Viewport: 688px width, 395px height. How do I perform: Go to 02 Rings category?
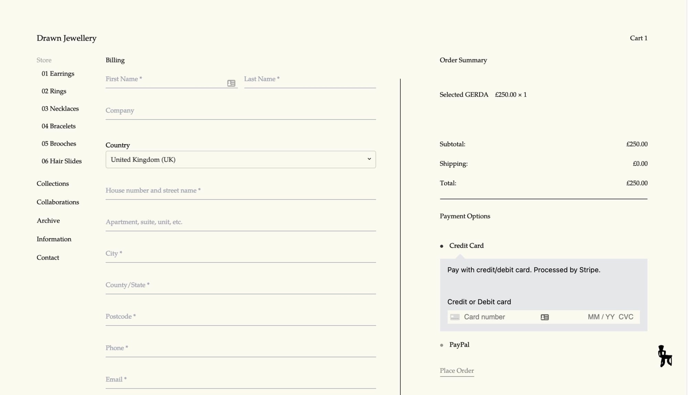[54, 91]
